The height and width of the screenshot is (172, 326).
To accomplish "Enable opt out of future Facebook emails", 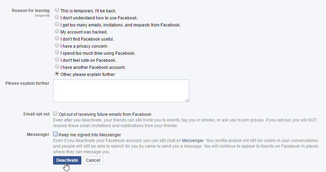I will [x=55, y=114].
